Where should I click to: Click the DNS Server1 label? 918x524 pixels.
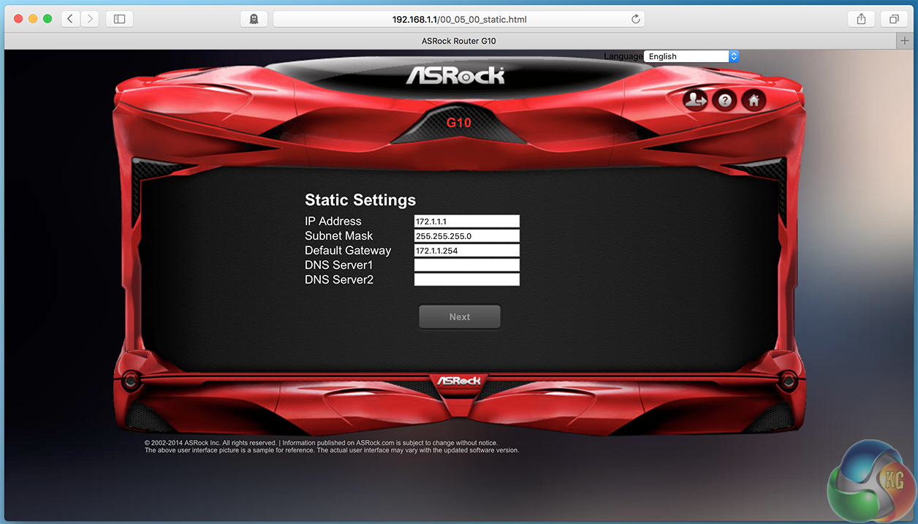point(339,265)
